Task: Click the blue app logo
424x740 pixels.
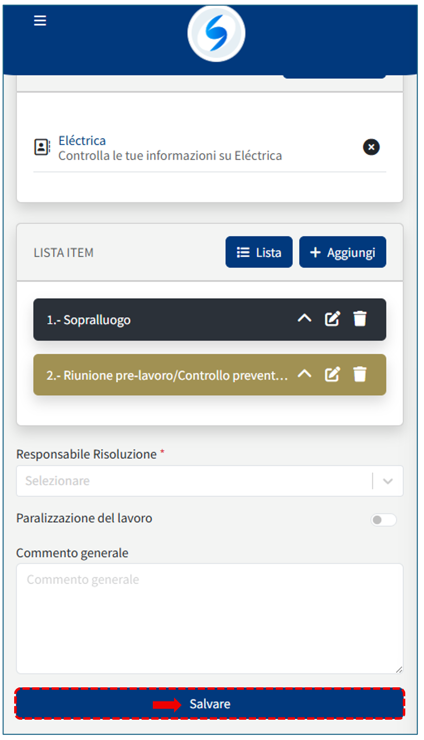Action: 216,33
